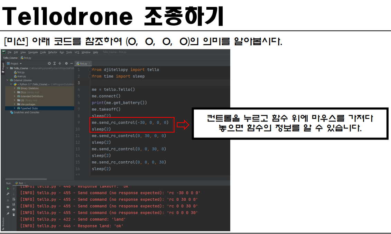Open the Navigate menu

pos(33,52)
